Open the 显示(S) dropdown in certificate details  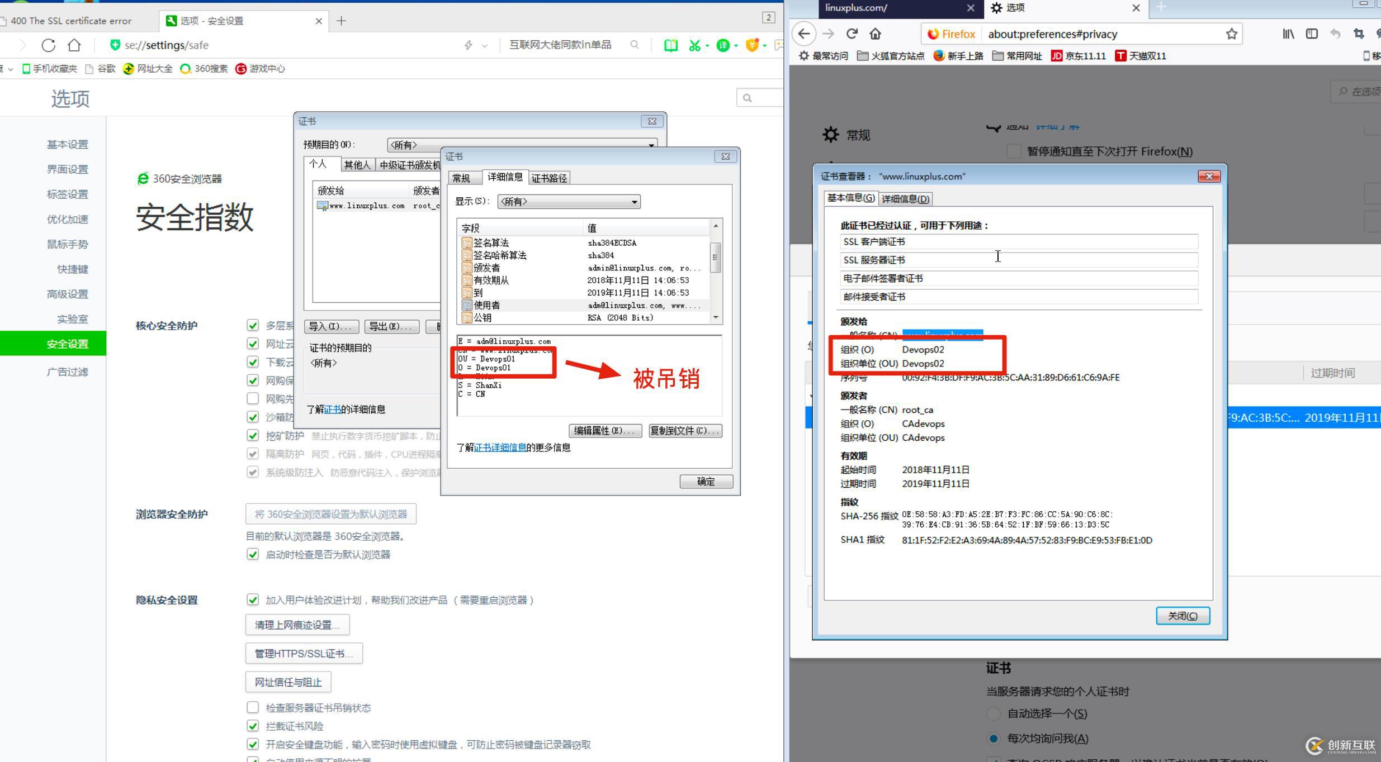[569, 202]
